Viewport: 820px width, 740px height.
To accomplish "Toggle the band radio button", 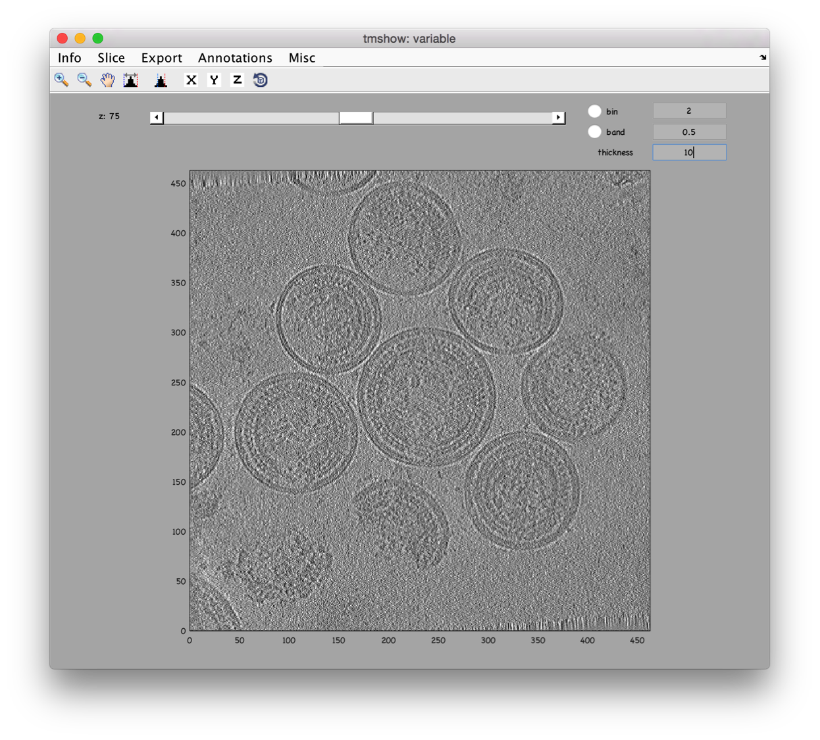I will click(594, 132).
